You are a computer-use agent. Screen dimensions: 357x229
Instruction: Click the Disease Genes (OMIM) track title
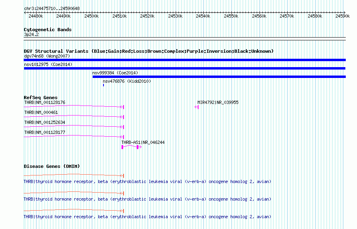pyautogui.click(x=52, y=166)
